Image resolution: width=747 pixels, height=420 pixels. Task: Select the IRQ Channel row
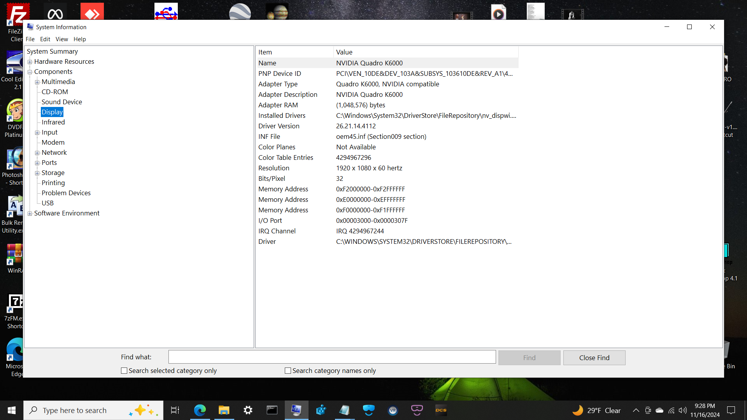388,231
